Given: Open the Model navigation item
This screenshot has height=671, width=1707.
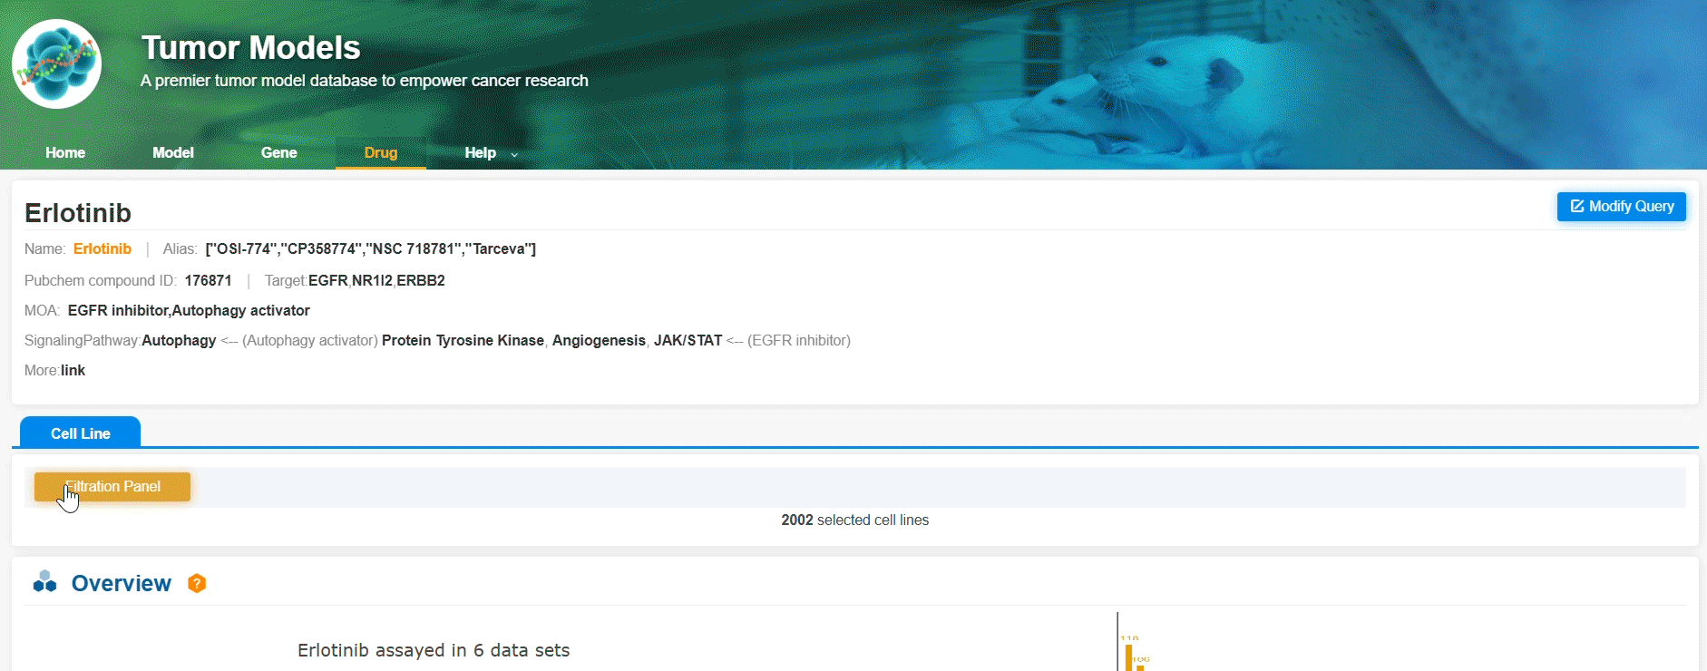Looking at the screenshot, I should click(173, 153).
